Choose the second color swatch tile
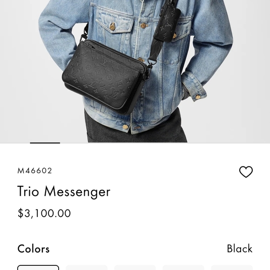 tap(87, 268)
